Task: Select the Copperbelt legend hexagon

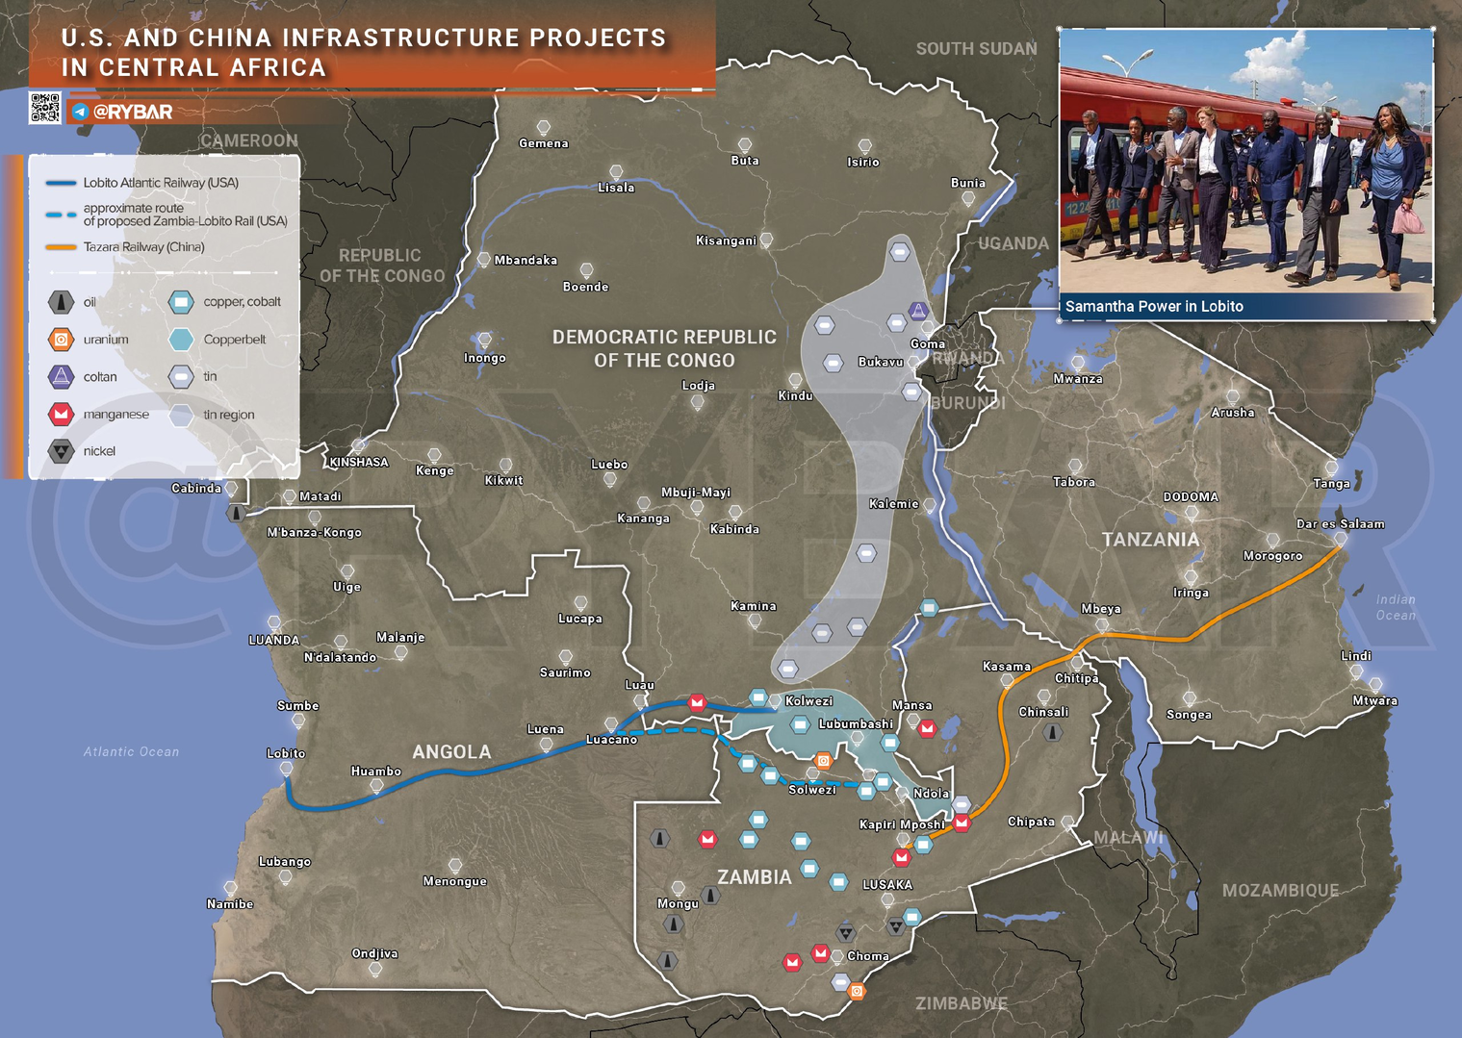Action: tap(181, 340)
